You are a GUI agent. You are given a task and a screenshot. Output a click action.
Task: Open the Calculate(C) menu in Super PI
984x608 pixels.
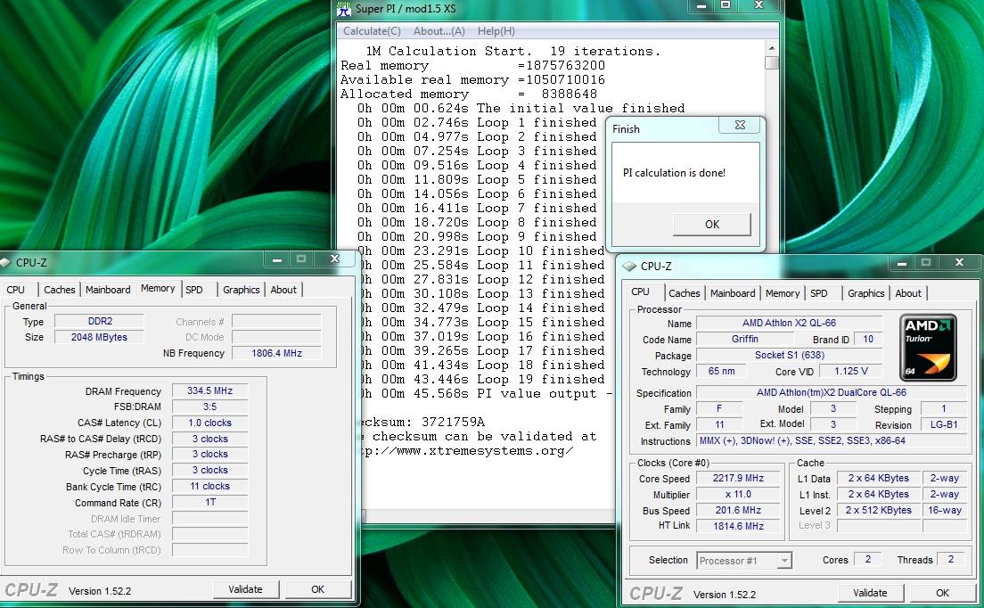(372, 30)
